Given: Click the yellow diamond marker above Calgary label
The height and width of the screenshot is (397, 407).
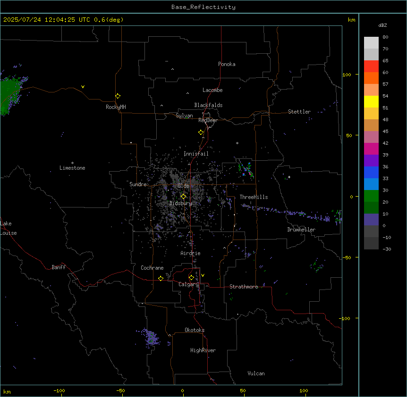Looking at the screenshot, I should (x=191, y=278).
